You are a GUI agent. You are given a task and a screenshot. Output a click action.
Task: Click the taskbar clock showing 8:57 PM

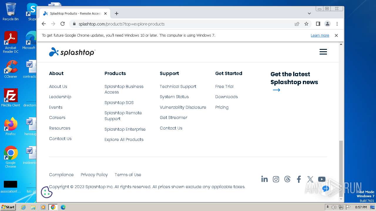[361, 207]
